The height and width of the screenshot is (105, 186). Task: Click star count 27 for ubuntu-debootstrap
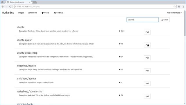click(x=121, y=57)
